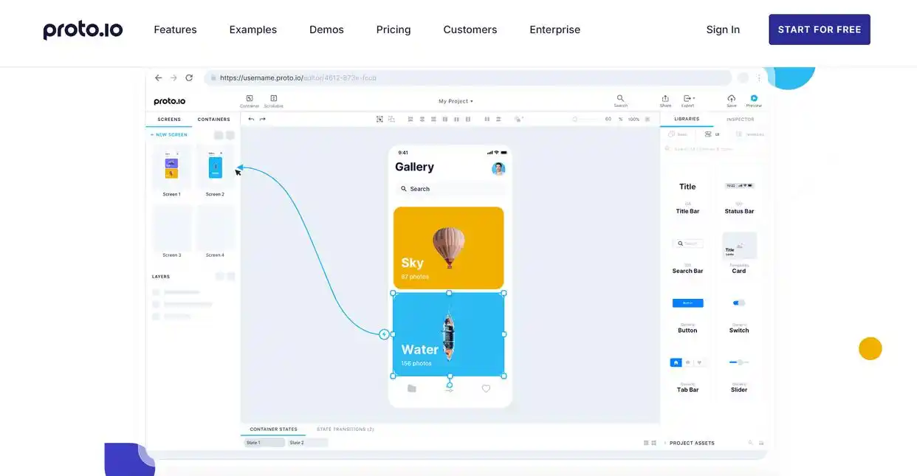This screenshot has height=476, width=917.
Task: Open the My Project dropdown
Action: pyautogui.click(x=456, y=101)
